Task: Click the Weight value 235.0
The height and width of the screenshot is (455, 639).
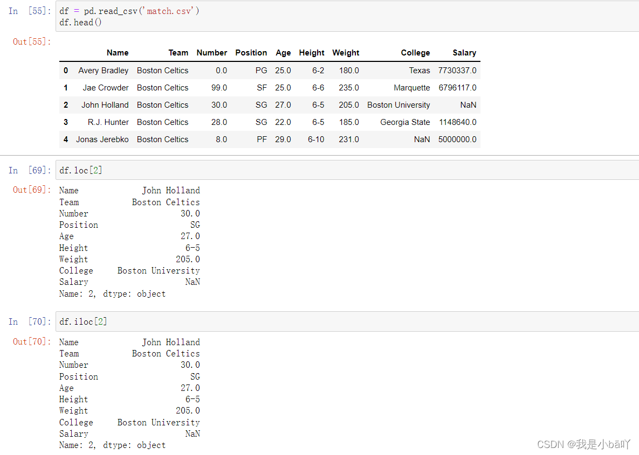Action: tap(349, 87)
